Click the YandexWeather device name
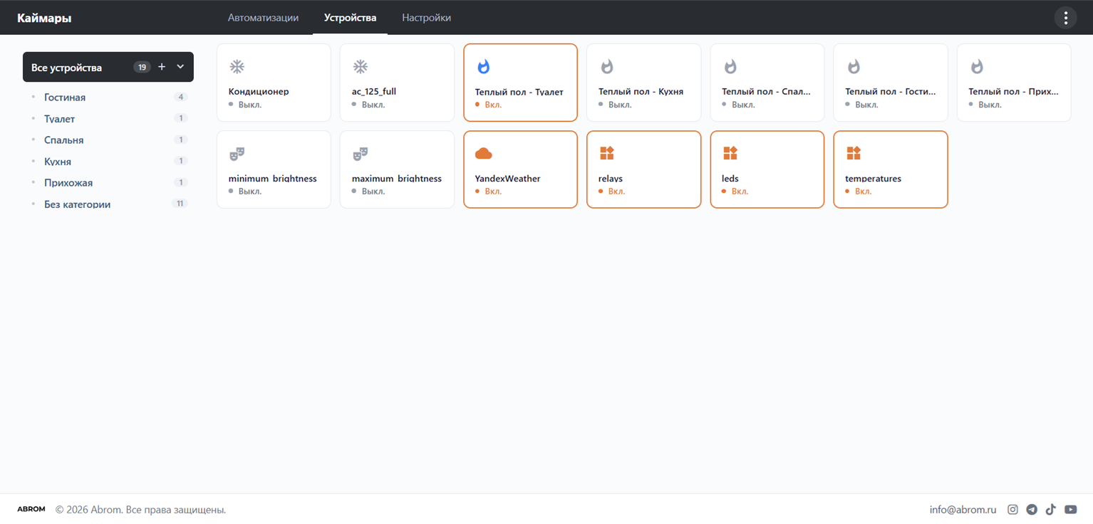The height and width of the screenshot is (524, 1093). coord(508,179)
